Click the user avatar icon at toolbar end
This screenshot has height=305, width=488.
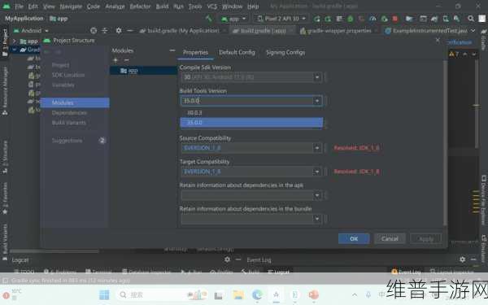click(481, 19)
